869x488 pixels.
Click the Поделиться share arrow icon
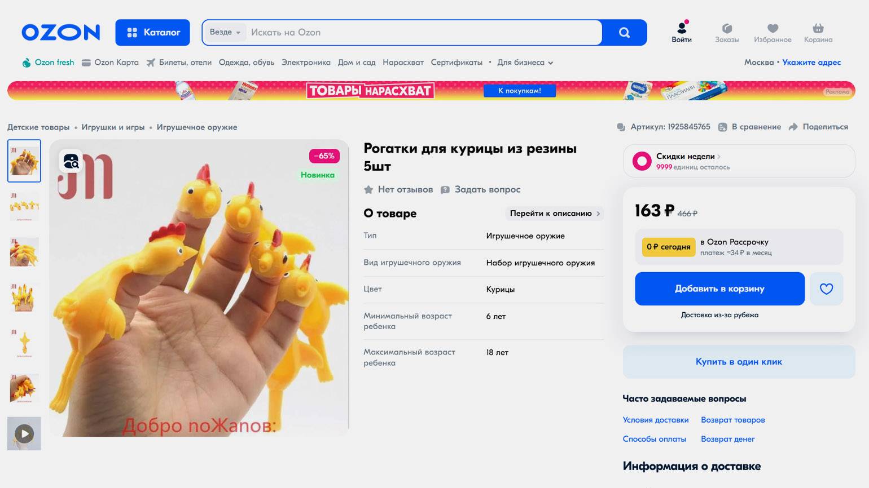[793, 127]
